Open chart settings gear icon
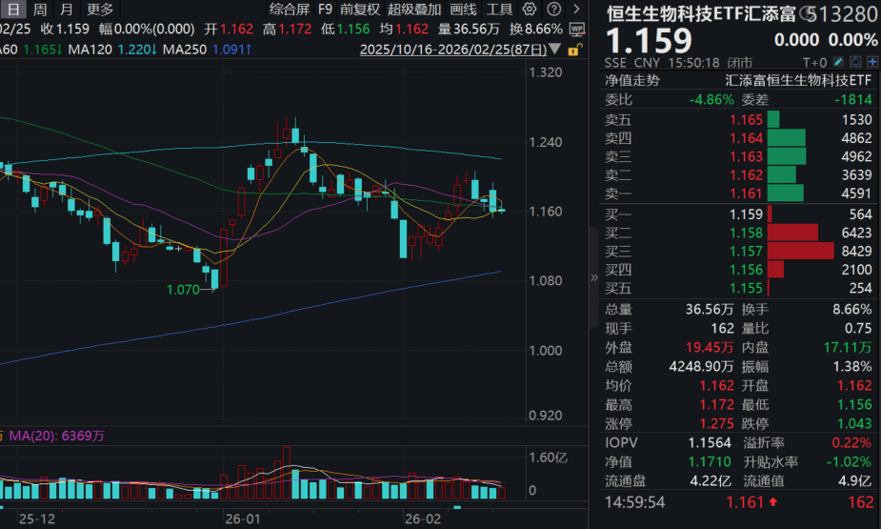 (x=530, y=10)
